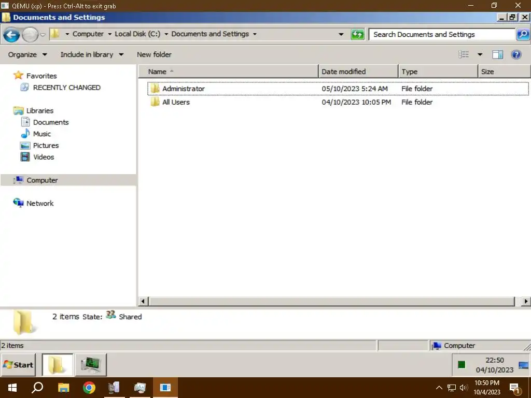The image size is (531, 398).
Task: Click the folder button in guest taskbar
Action: pyautogui.click(x=57, y=365)
